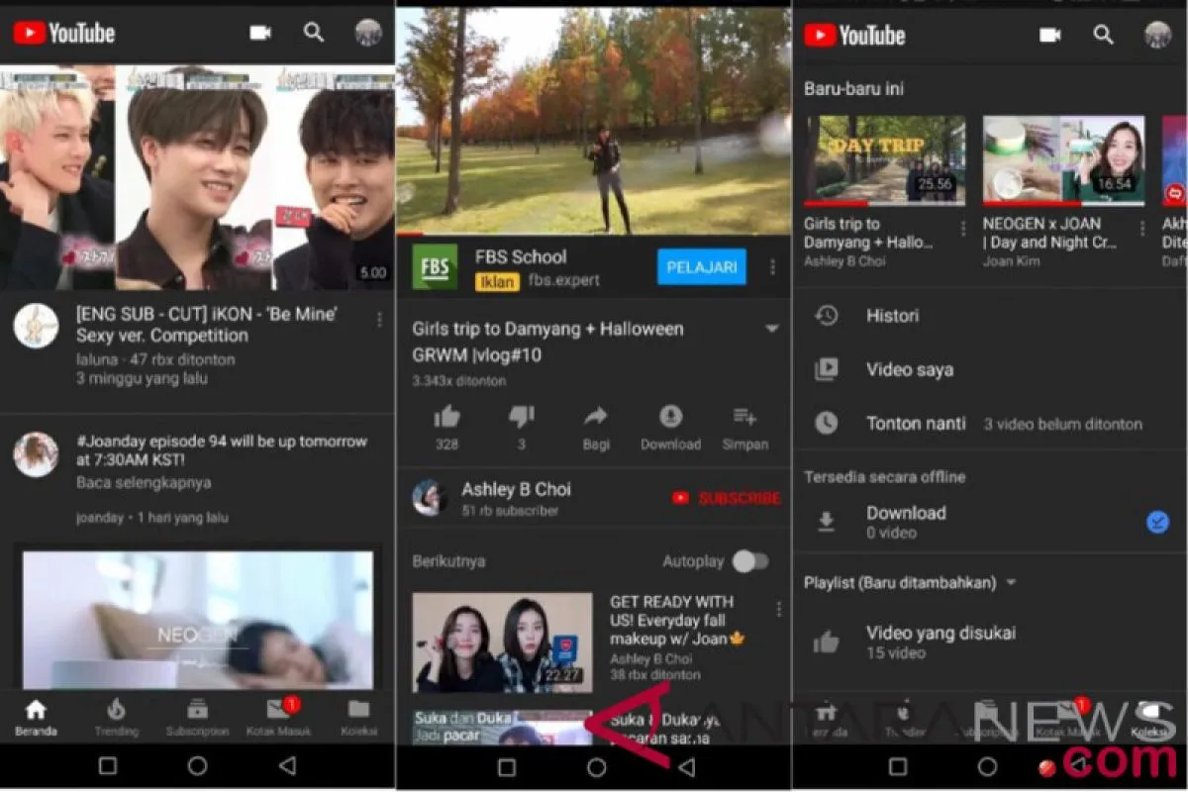Tap the Bagi share arrow icon
The height and width of the screenshot is (792, 1188).
click(x=596, y=417)
